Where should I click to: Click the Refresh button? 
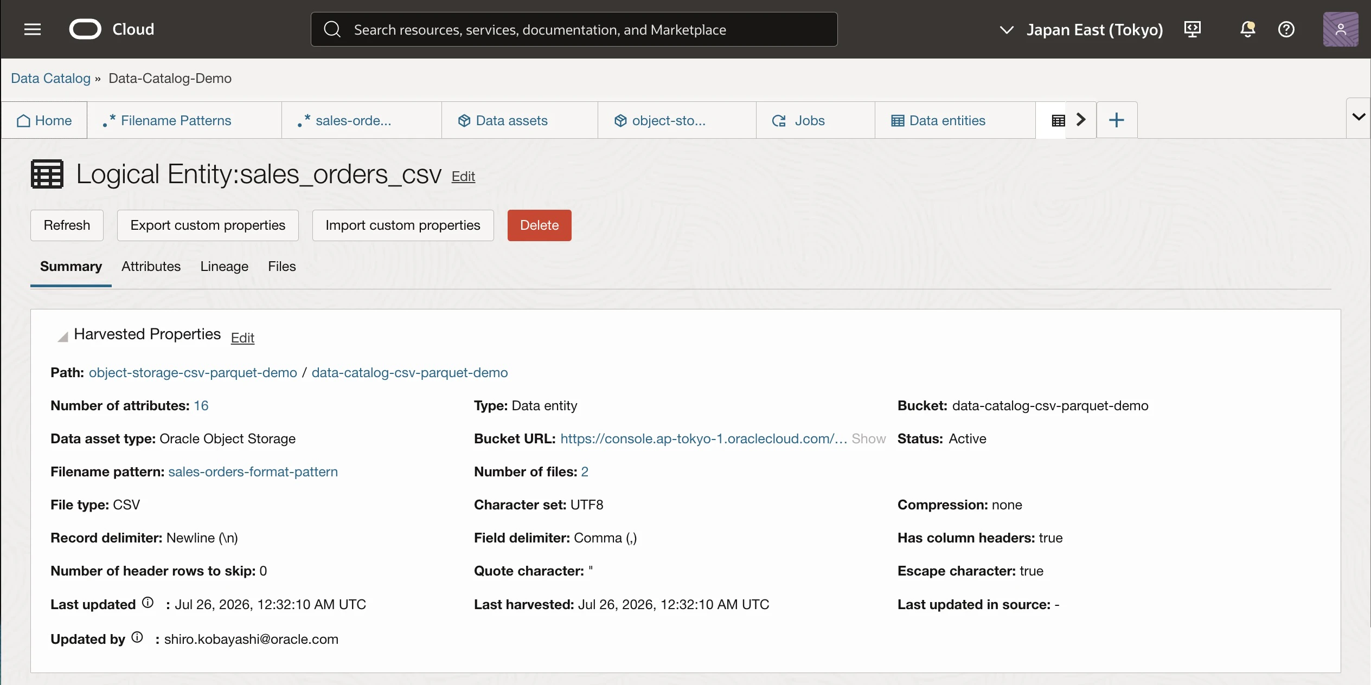[67, 225]
